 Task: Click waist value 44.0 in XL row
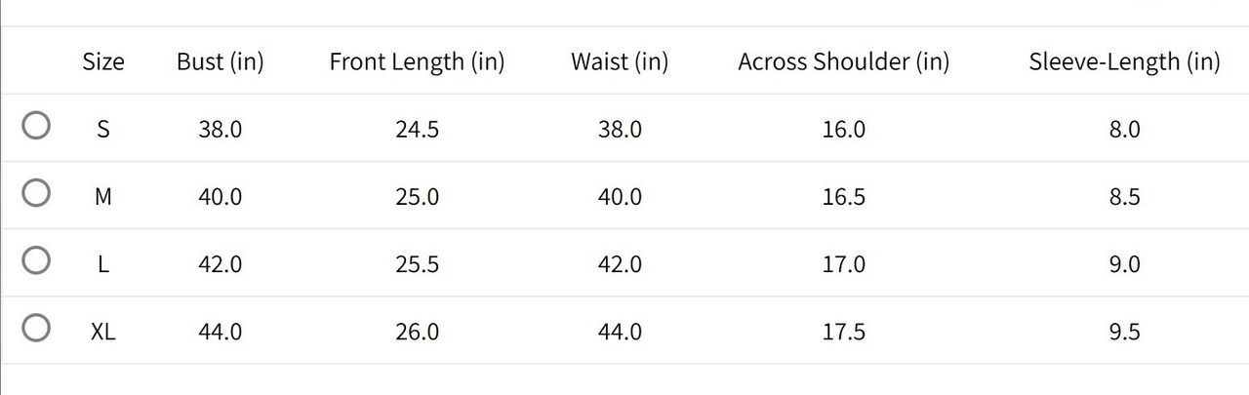tap(620, 332)
